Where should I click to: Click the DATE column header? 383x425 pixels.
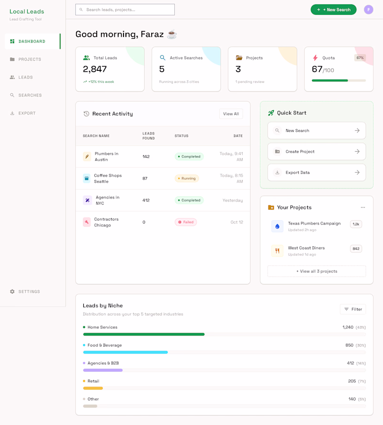pyautogui.click(x=238, y=136)
